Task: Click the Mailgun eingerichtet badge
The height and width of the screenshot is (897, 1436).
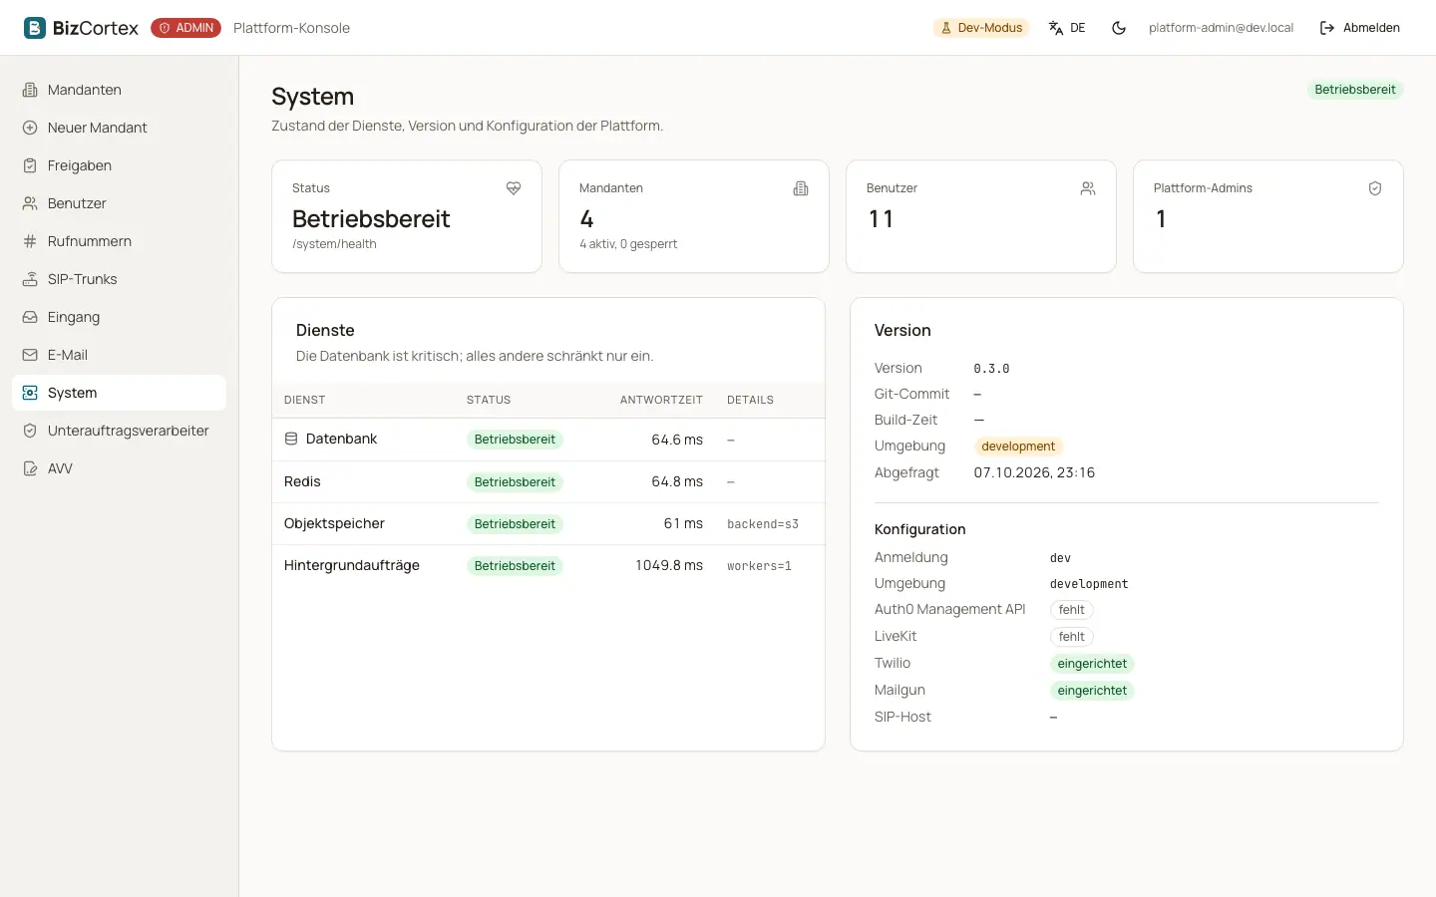Action: (x=1092, y=691)
